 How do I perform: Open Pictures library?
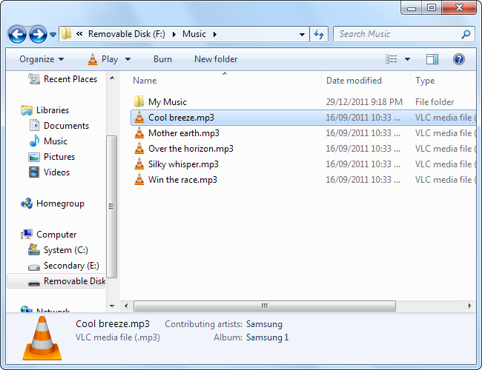point(59,157)
